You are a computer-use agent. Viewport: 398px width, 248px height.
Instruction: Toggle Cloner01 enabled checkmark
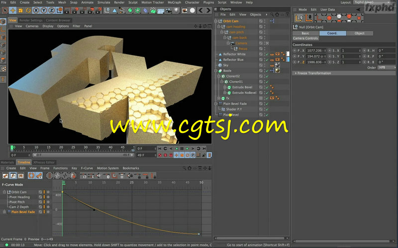[267, 82]
